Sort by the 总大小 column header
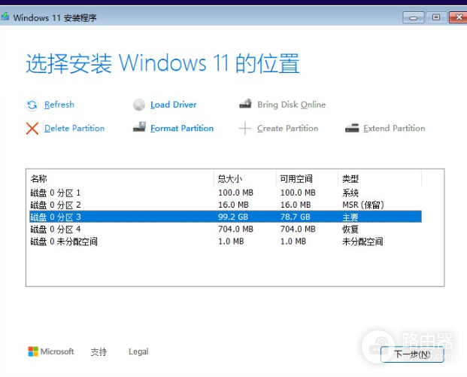 [x=245, y=178]
